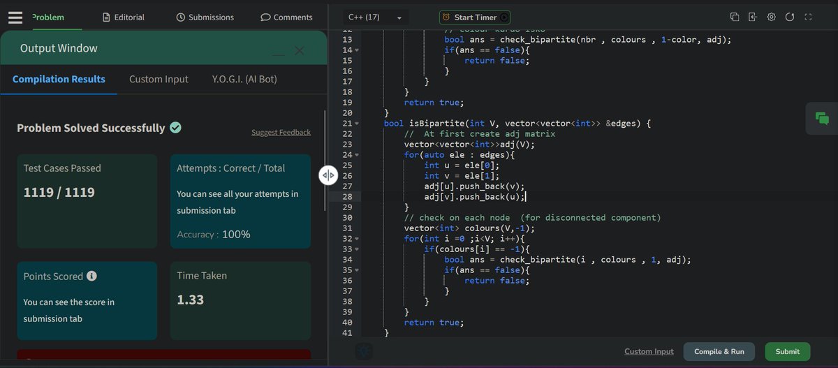Click the 'Output Window' title text
Viewport: 838px width, 368px height.
click(59, 48)
